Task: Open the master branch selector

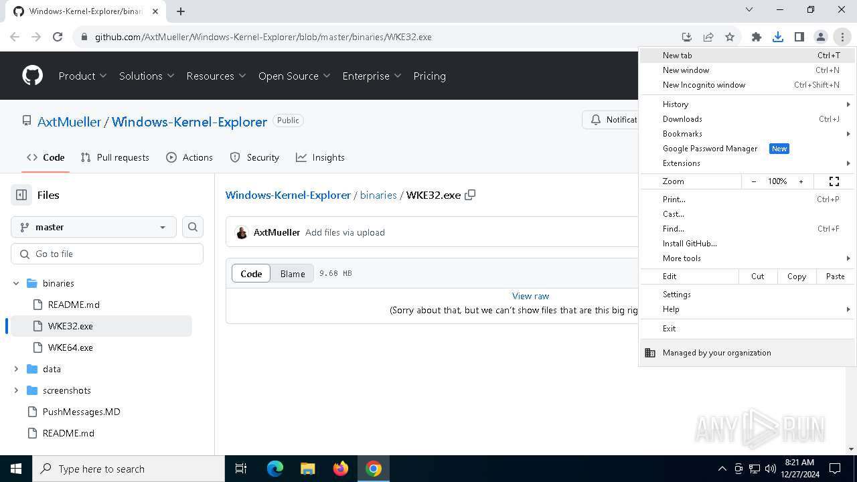Action: pyautogui.click(x=94, y=227)
